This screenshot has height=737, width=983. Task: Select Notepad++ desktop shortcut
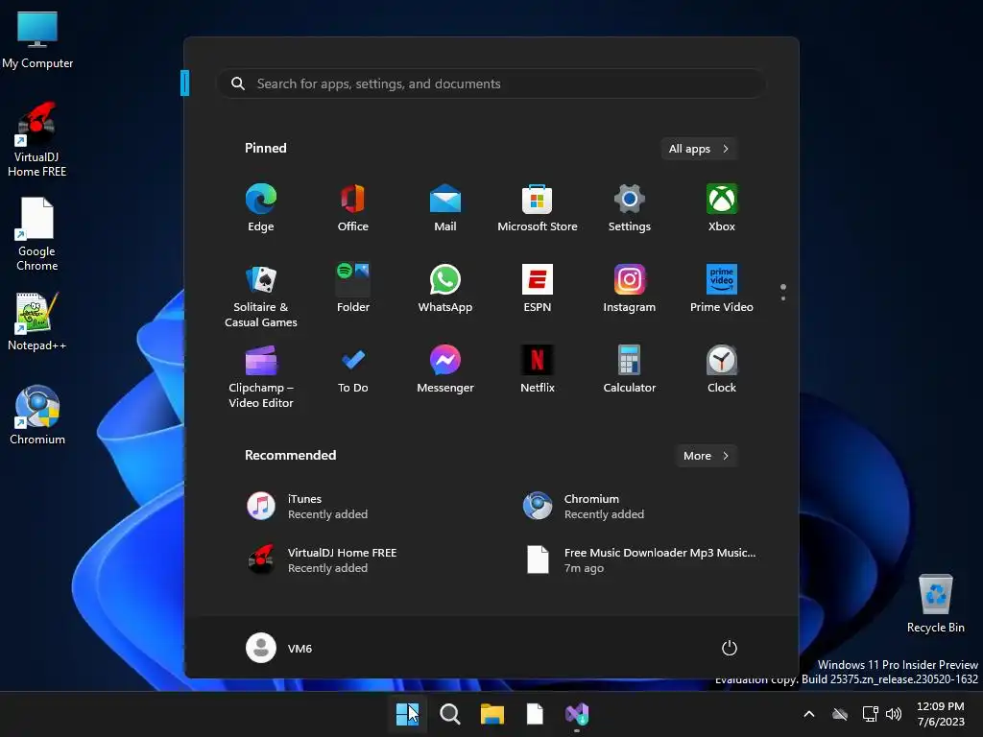tap(37, 321)
